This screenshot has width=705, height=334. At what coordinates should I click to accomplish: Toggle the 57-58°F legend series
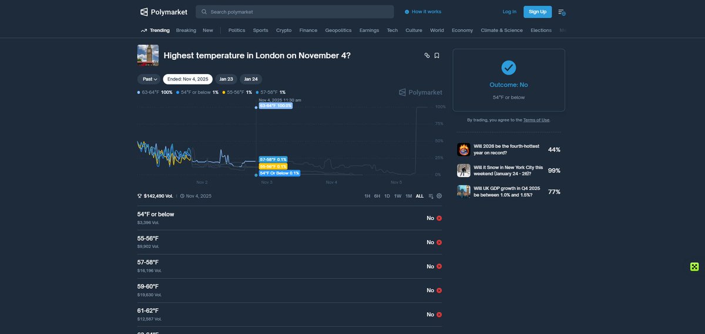271,92
